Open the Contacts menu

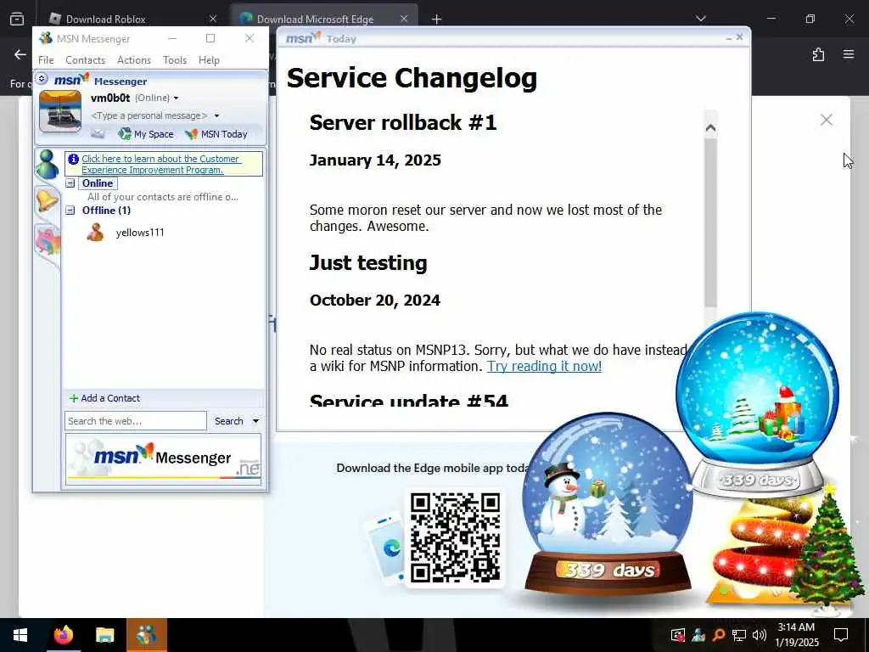85,60
